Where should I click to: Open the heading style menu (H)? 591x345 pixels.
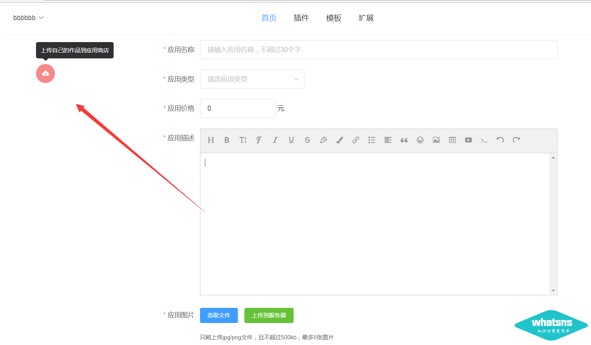point(211,140)
